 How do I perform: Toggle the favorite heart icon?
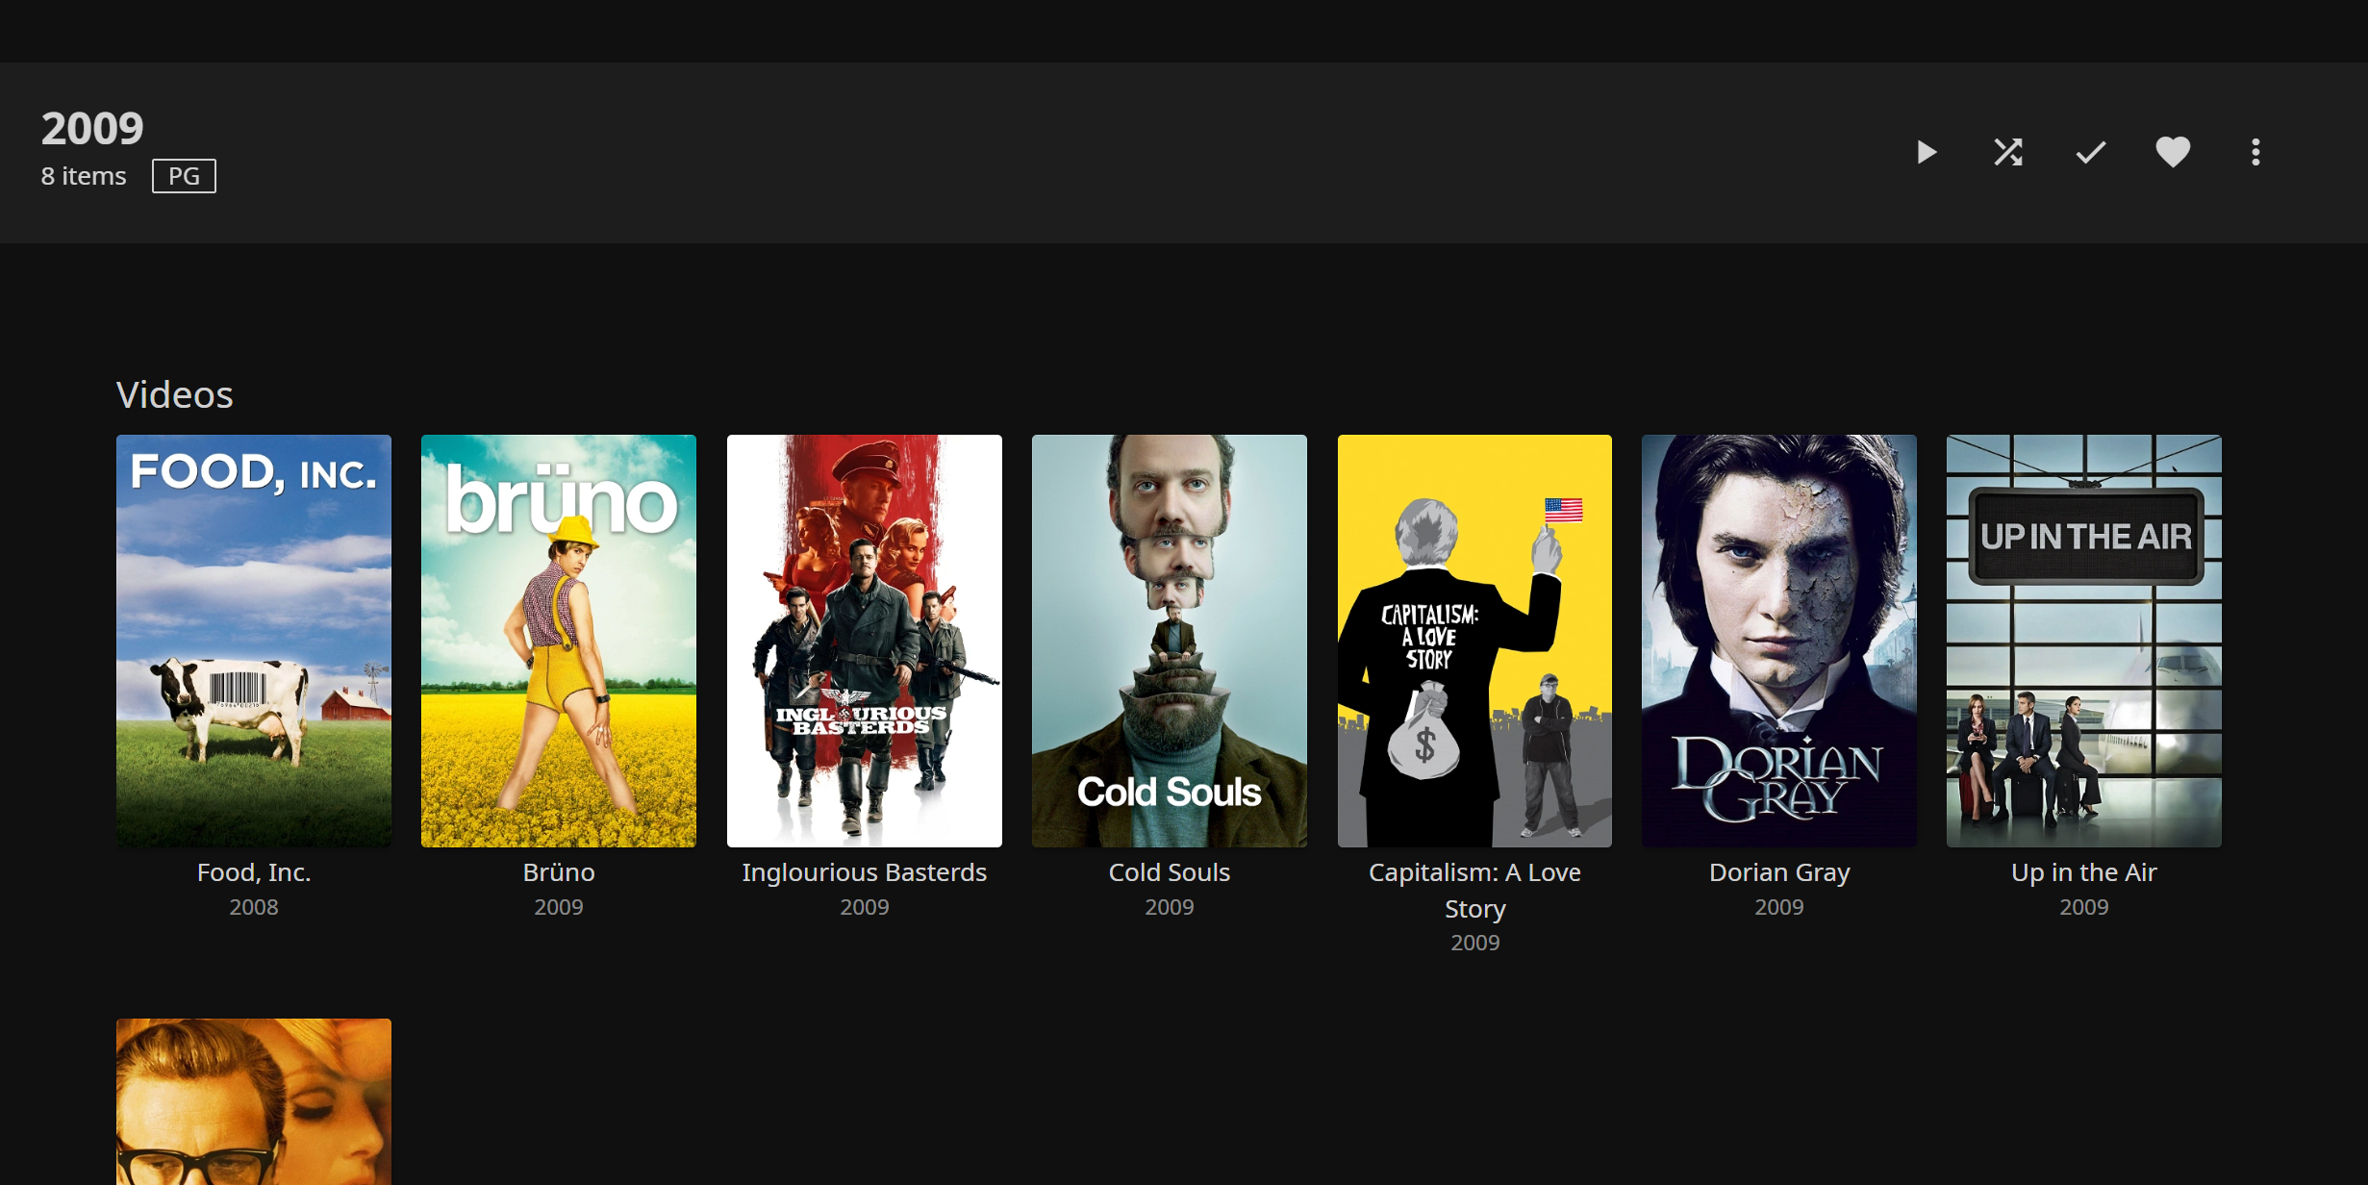click(x=2172, y=152)
